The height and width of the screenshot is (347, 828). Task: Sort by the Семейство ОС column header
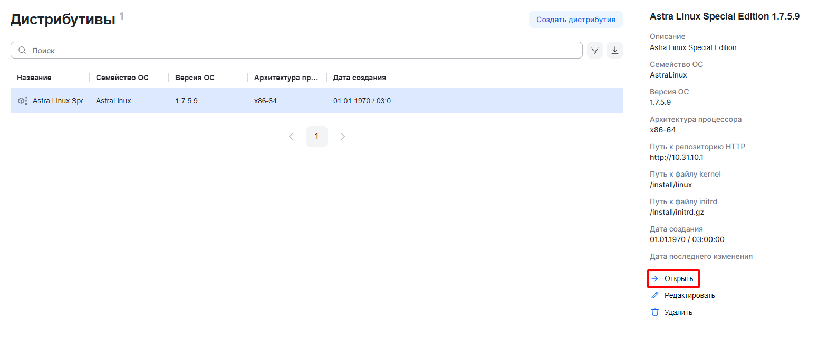(122, 78)
